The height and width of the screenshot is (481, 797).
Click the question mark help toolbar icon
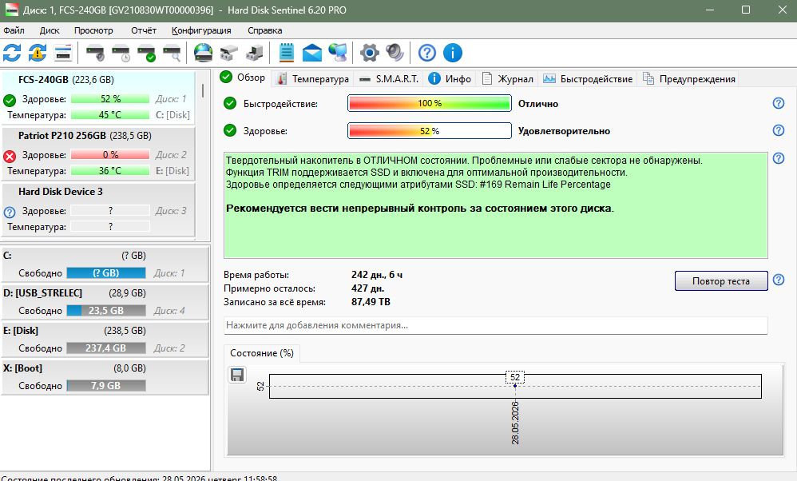427,53
